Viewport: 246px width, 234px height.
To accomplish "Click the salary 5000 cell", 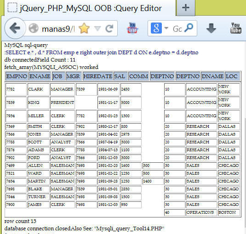I will click(x=131, y=103).
